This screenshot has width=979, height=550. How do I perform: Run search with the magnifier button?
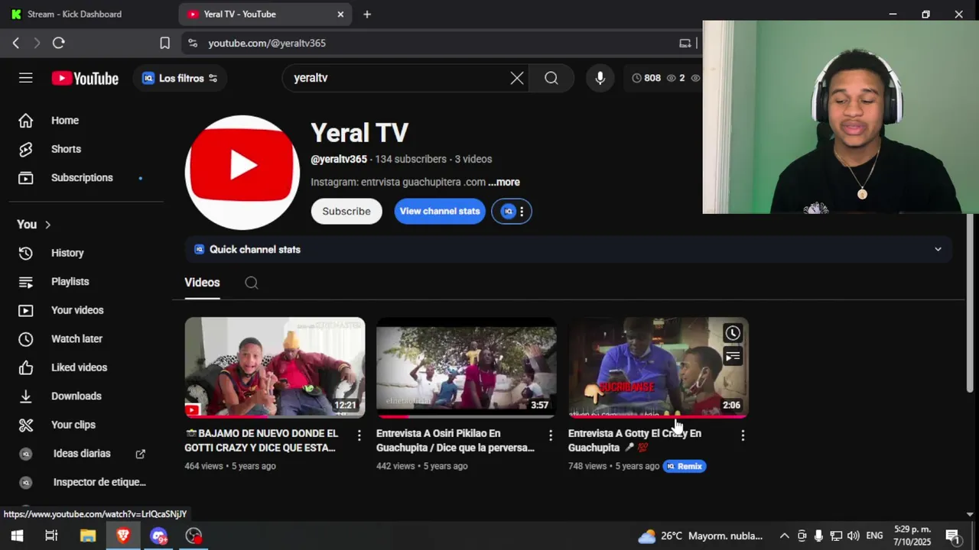coord(551,78)
